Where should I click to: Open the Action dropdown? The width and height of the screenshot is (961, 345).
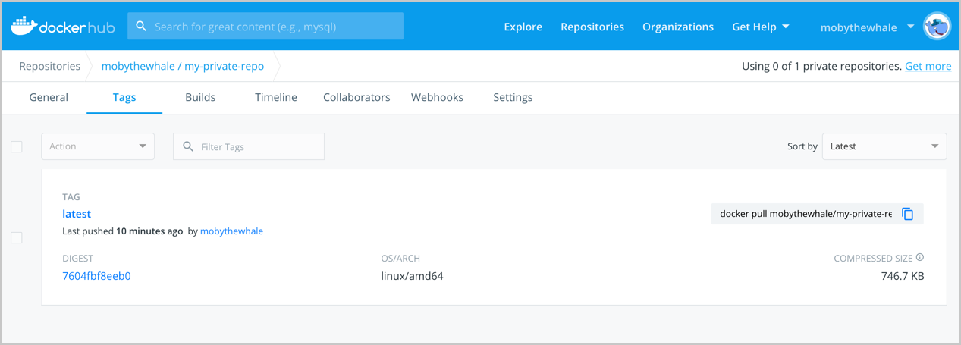[98, 146]
